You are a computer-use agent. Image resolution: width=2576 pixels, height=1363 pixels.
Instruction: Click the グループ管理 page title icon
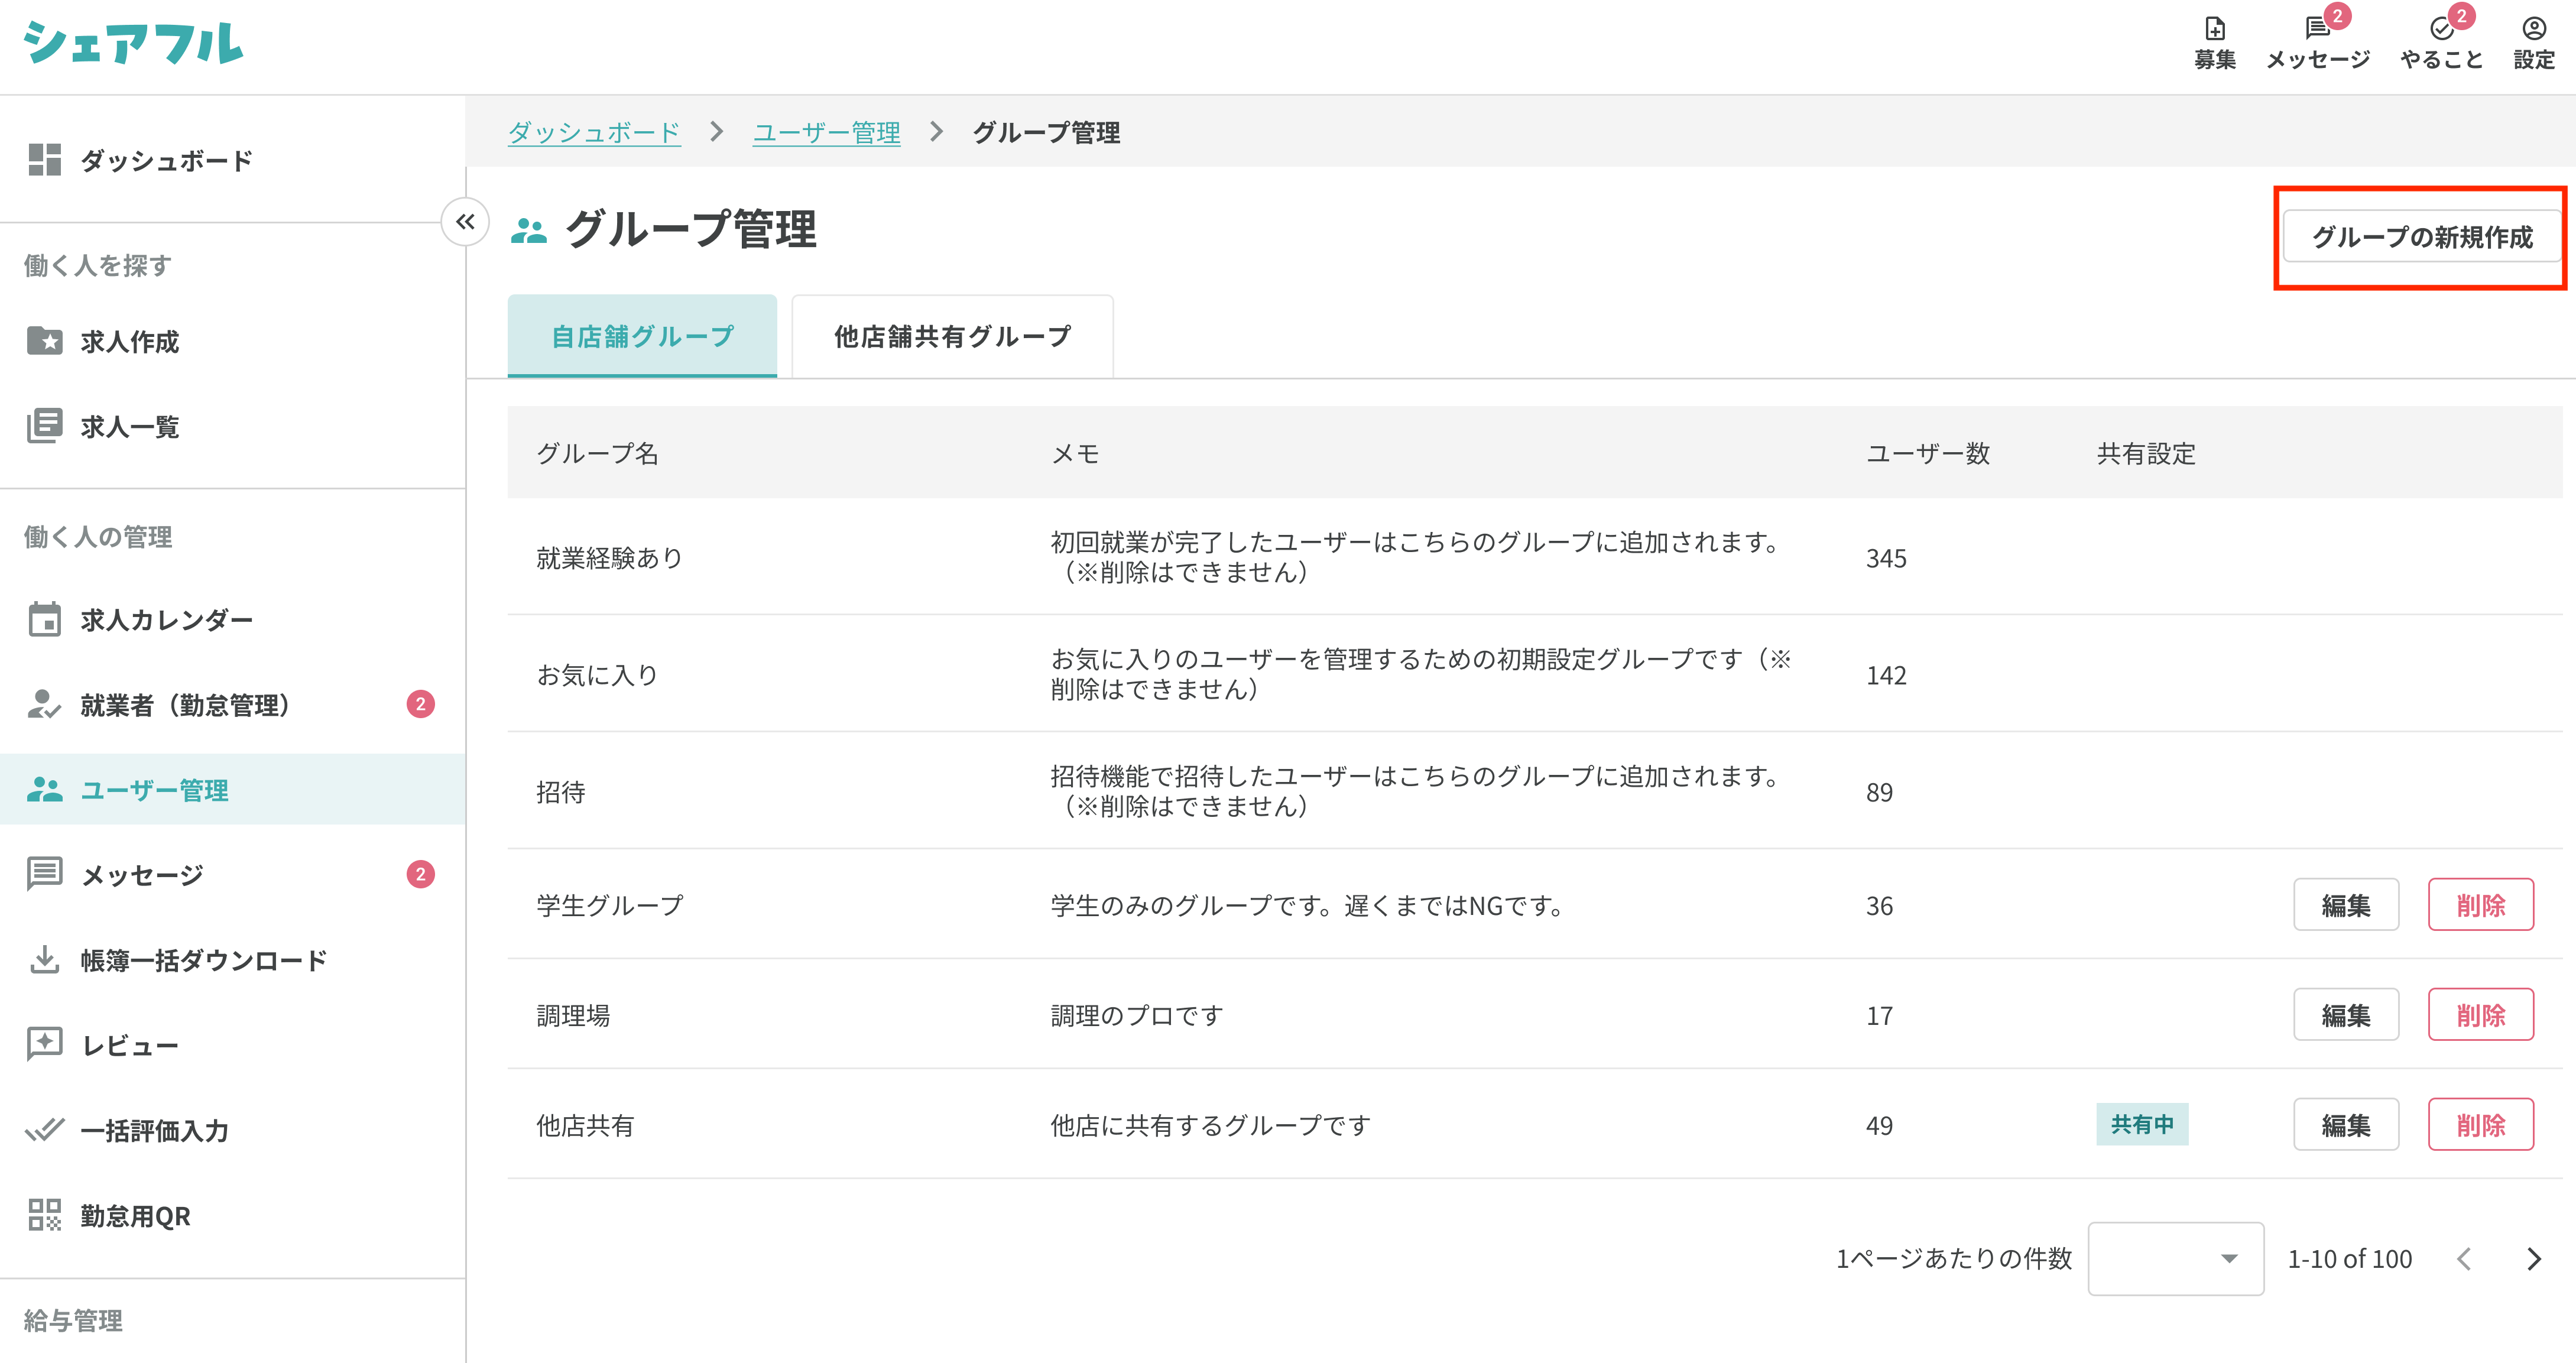coord(528,230)
